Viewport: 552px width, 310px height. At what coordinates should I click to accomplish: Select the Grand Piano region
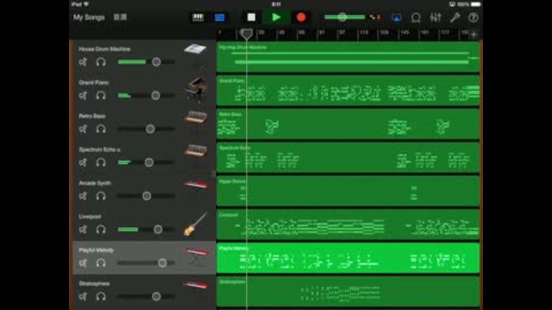[x=348, y=91]
